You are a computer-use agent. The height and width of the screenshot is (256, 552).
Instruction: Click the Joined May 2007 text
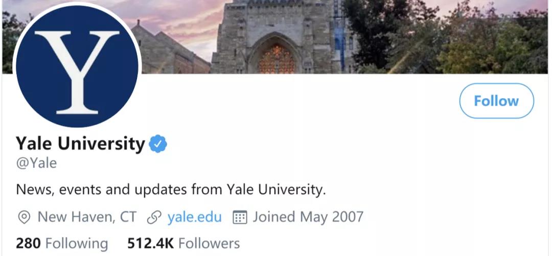(x=308, y=217)
